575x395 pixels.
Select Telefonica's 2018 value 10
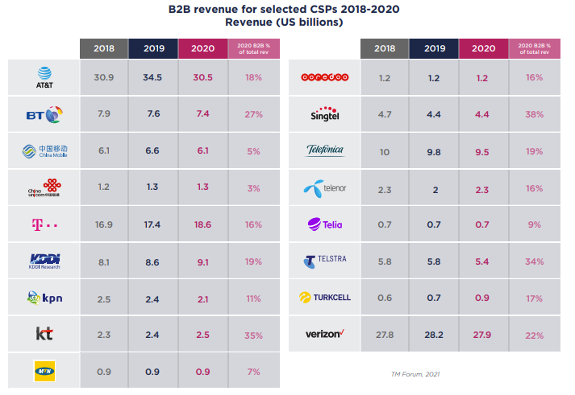pos(385,152)
